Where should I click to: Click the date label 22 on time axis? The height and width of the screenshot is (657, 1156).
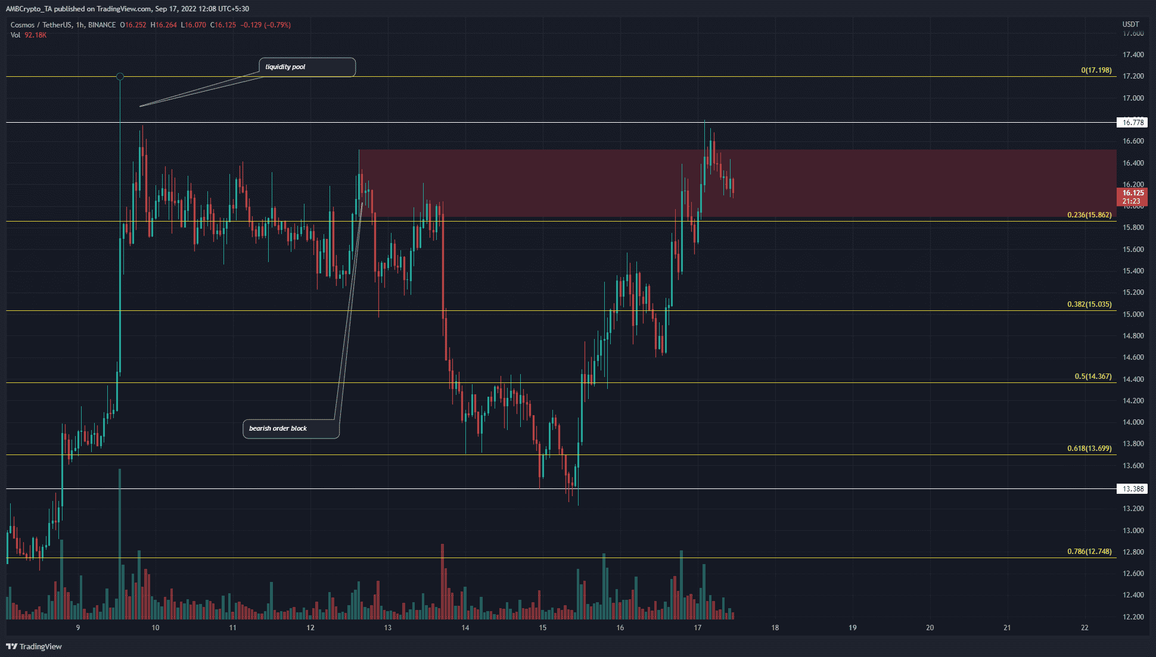tap(1085, 627)
